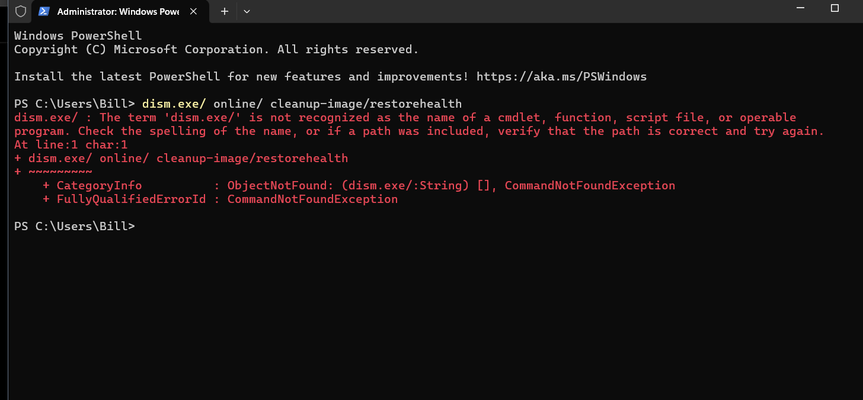This screenshot has width=863, height=400.
Task: Click the administrator shield icon
Action: 21,11
